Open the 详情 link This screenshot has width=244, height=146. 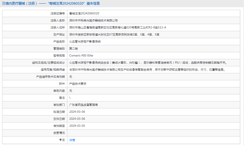(72, 140)
